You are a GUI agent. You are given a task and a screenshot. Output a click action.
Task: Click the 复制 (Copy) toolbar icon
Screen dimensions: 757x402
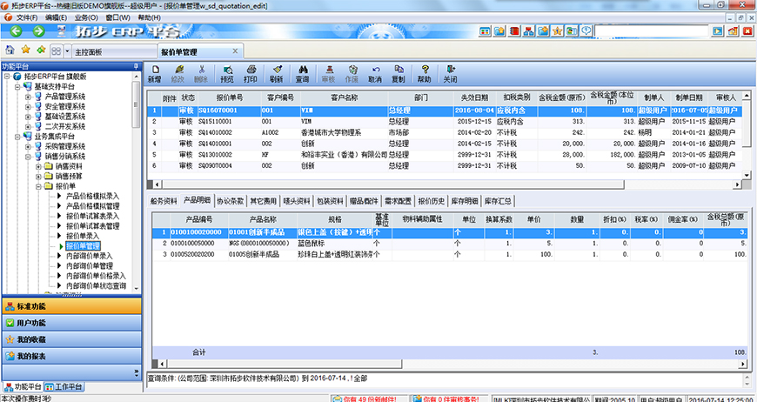[x=398, y=73]
